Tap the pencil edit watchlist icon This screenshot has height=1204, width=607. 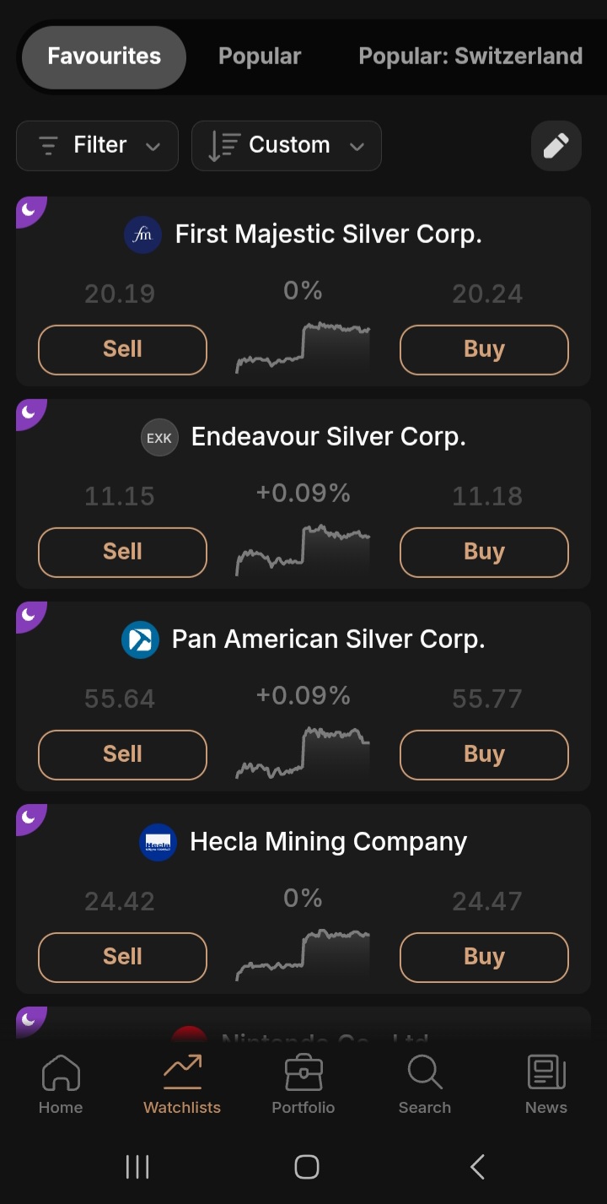556,146
